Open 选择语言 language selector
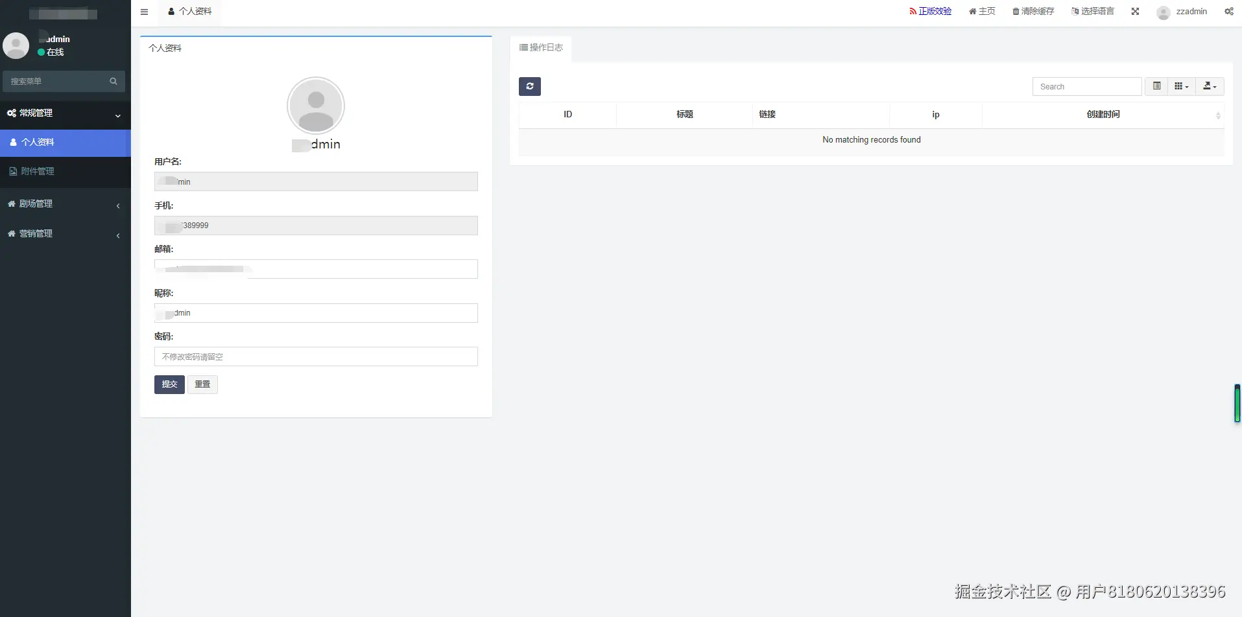The height and width of the screenshot is (617, 1242). point(1093,12)
